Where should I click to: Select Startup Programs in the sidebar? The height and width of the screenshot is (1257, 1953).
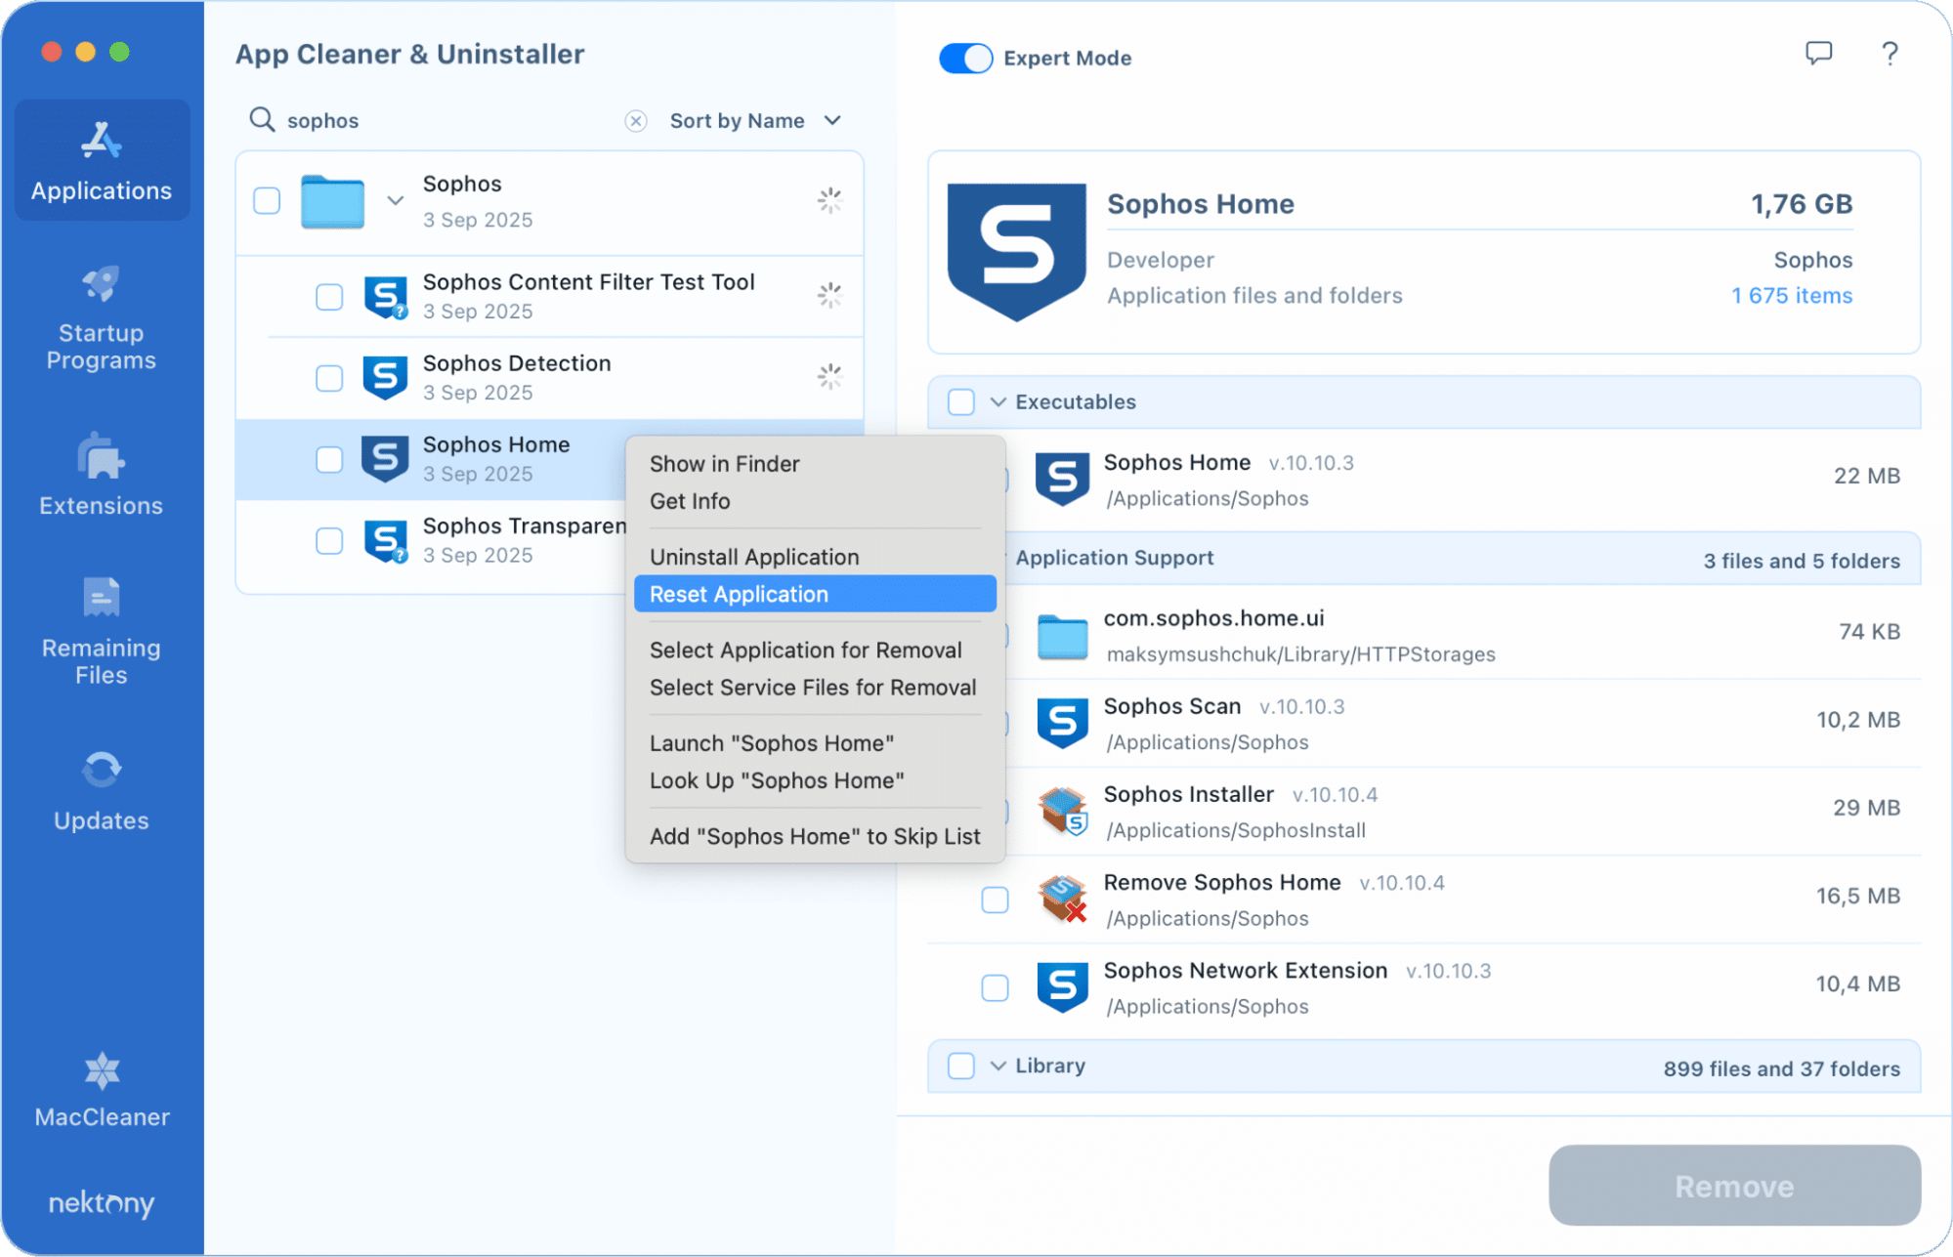101,317
